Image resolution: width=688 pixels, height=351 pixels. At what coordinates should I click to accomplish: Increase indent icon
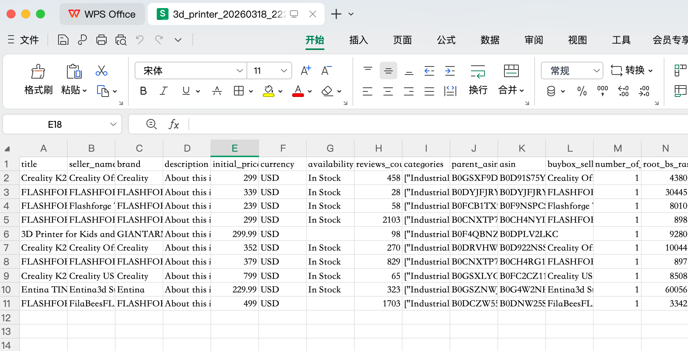450,70
